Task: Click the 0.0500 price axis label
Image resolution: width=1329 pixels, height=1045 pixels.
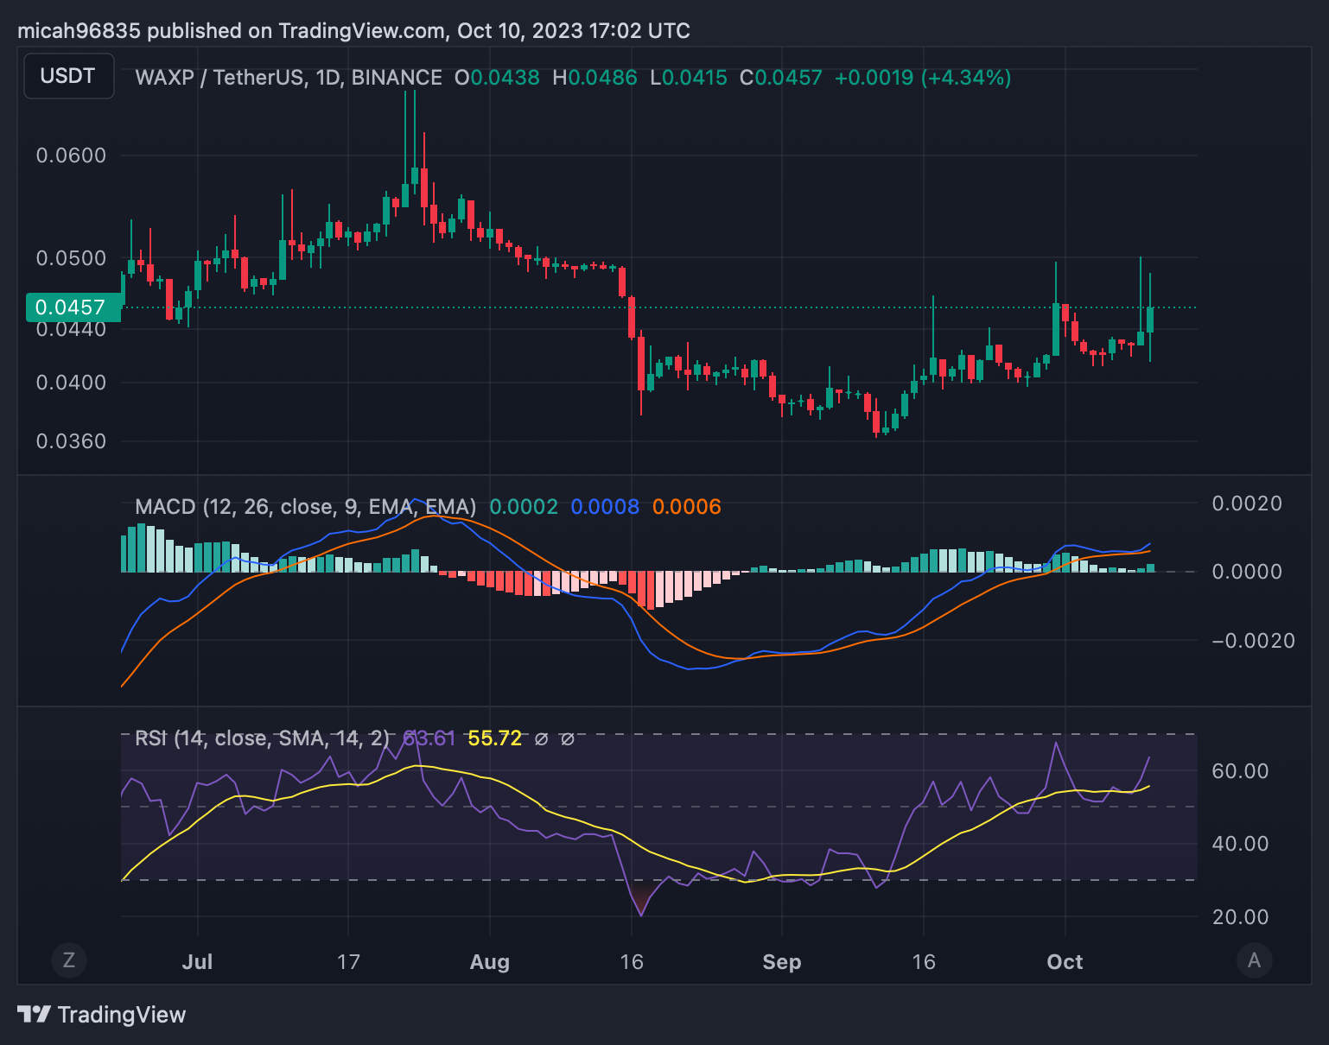Action: [x=71, y=258]
